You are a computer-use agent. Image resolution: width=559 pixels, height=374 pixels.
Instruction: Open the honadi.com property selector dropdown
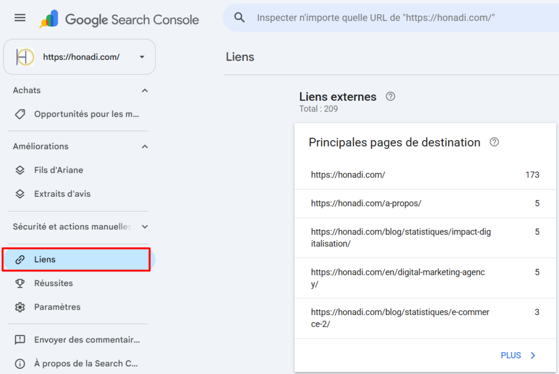(80, 57)
